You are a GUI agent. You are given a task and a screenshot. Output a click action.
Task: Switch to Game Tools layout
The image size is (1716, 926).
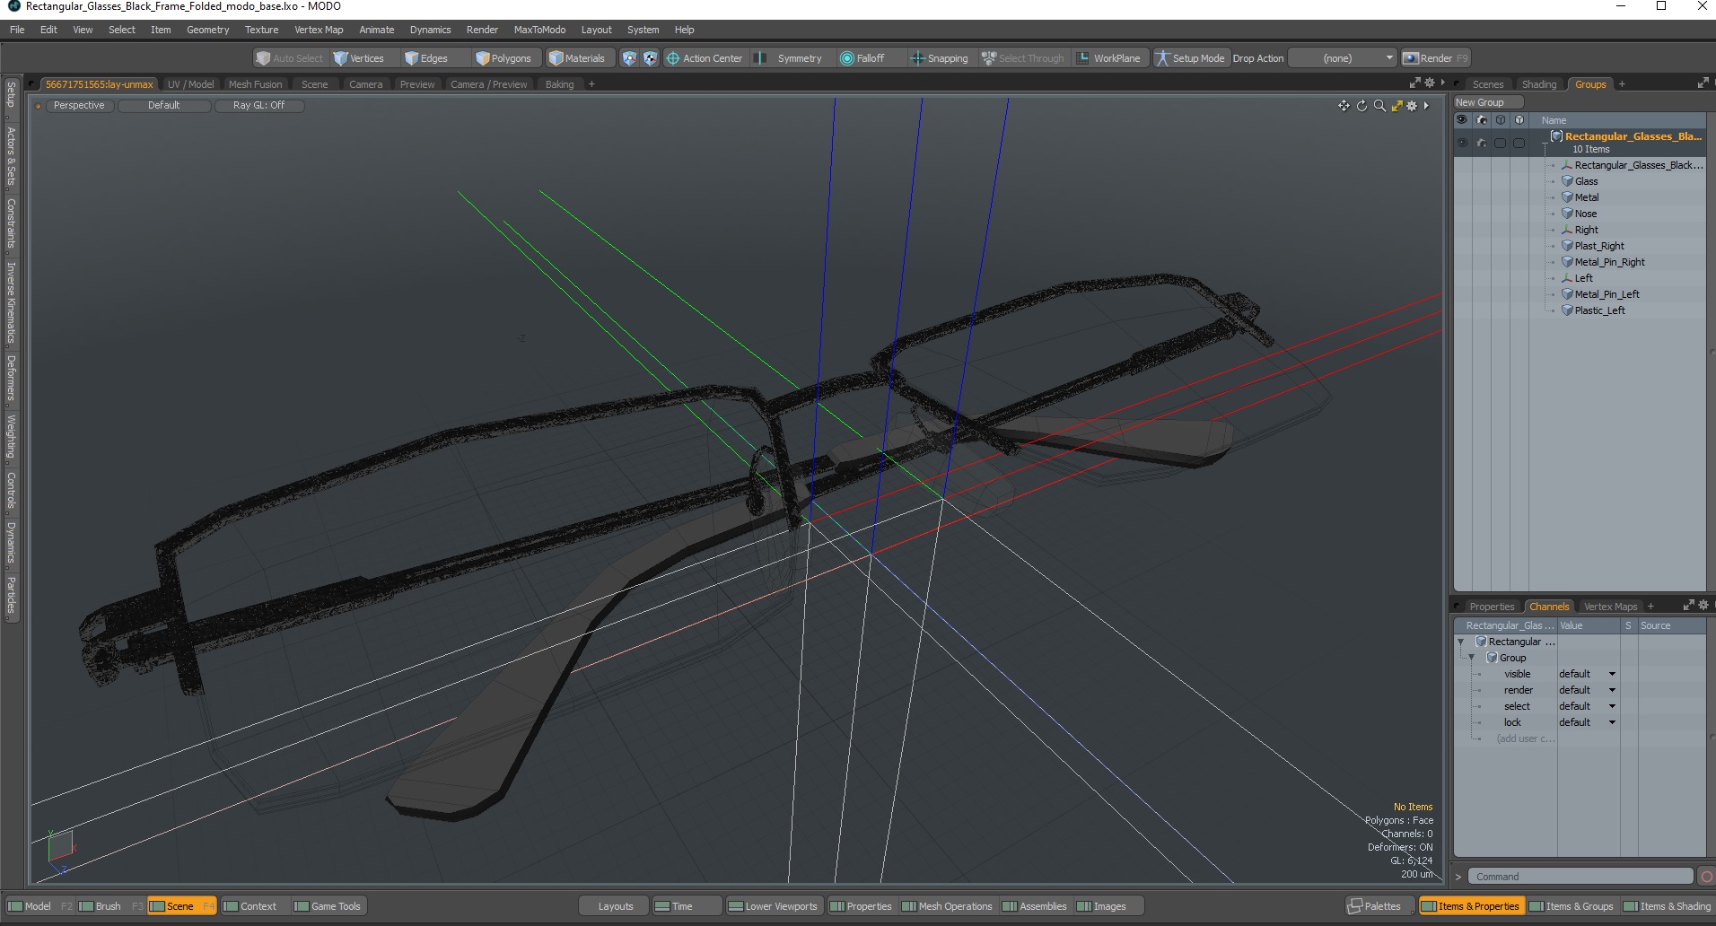(328, 906)
